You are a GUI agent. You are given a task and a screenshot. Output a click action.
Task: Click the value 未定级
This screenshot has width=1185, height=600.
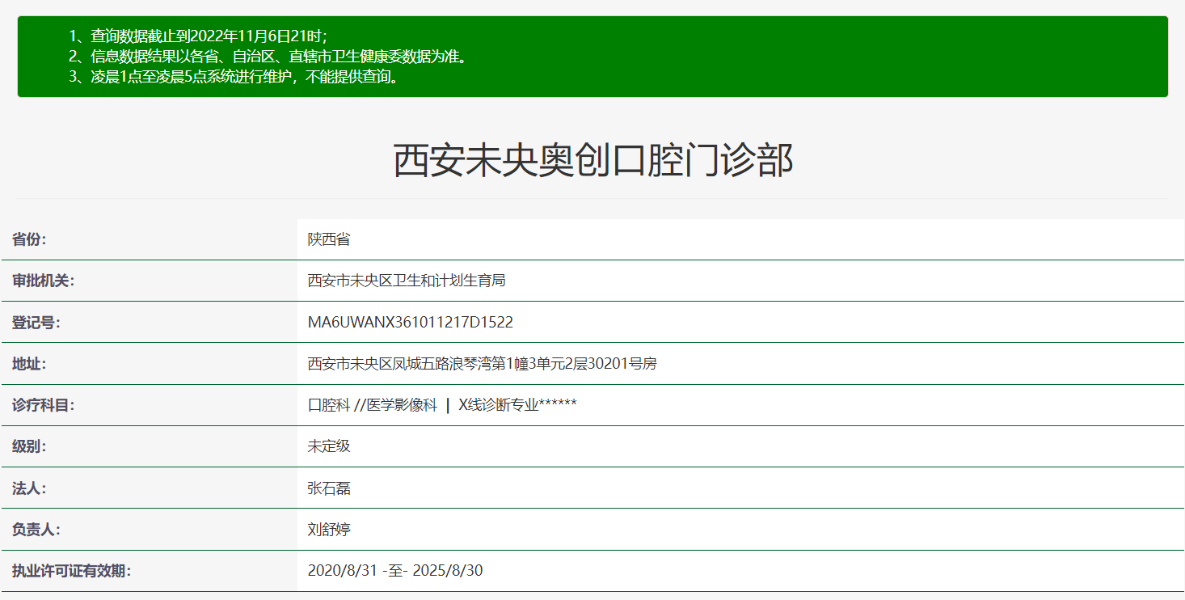click(329, 446)
